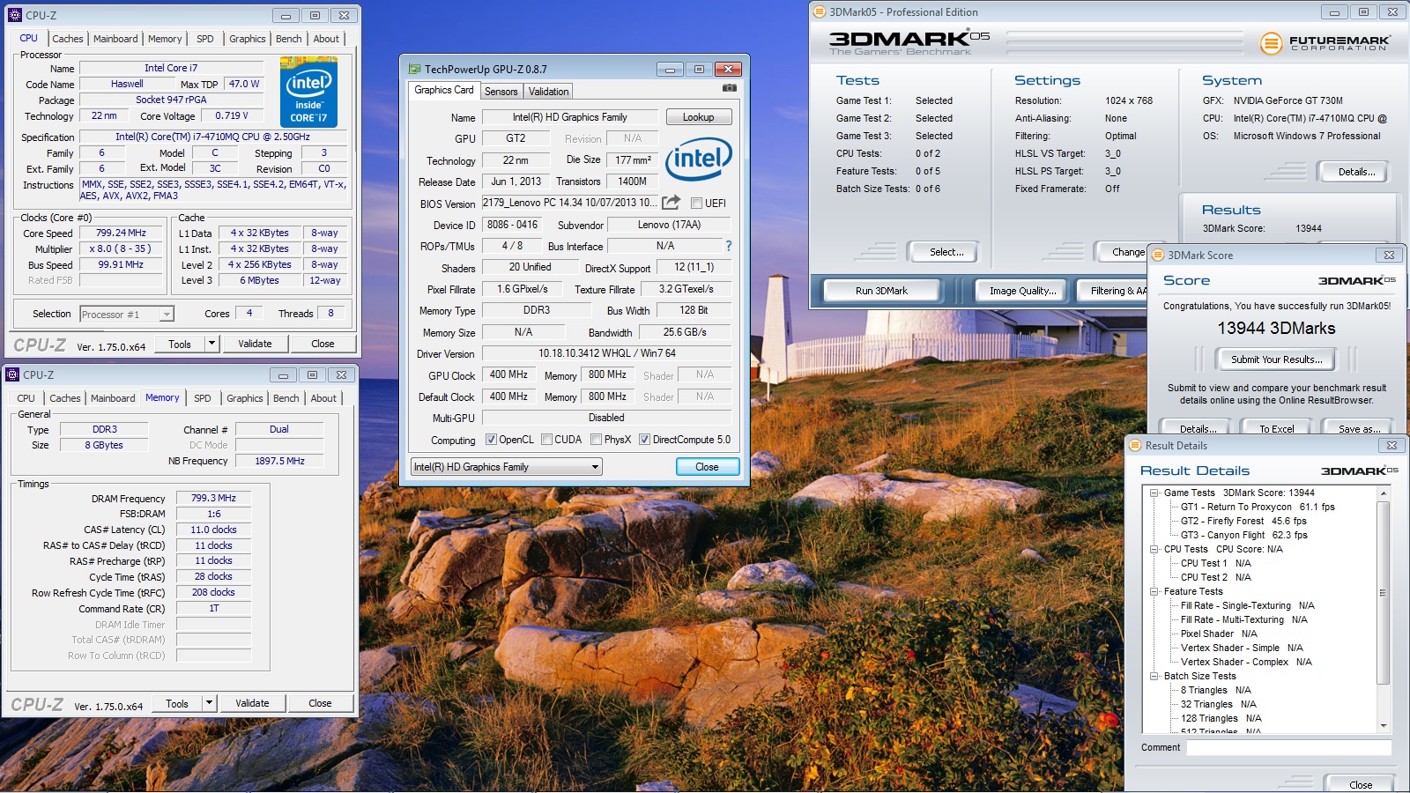1410x793 pixels.
Task: Click the To Excel button
Action: click(1276, 429)
